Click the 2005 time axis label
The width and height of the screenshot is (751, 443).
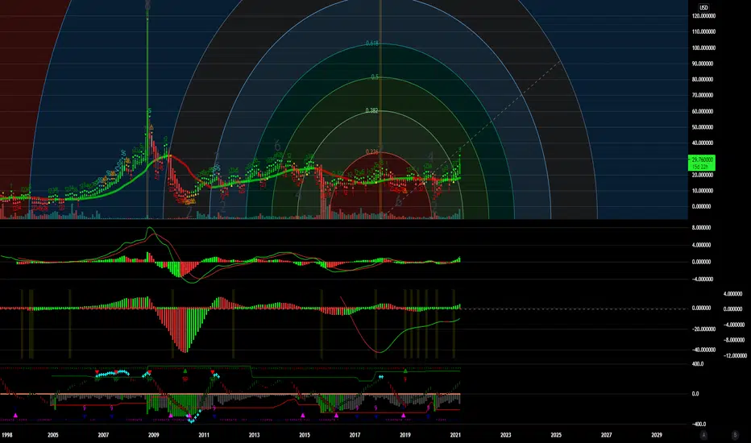point(52,435)
